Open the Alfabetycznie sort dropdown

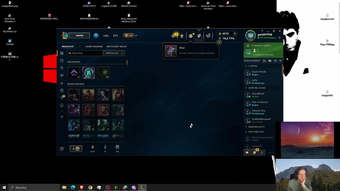click(114, 53)
